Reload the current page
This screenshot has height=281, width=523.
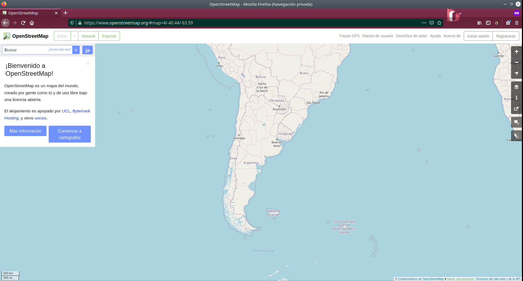23,23
